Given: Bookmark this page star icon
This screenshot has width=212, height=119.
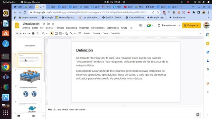Looking at the screenshot, I should click(x=158, y=13).
